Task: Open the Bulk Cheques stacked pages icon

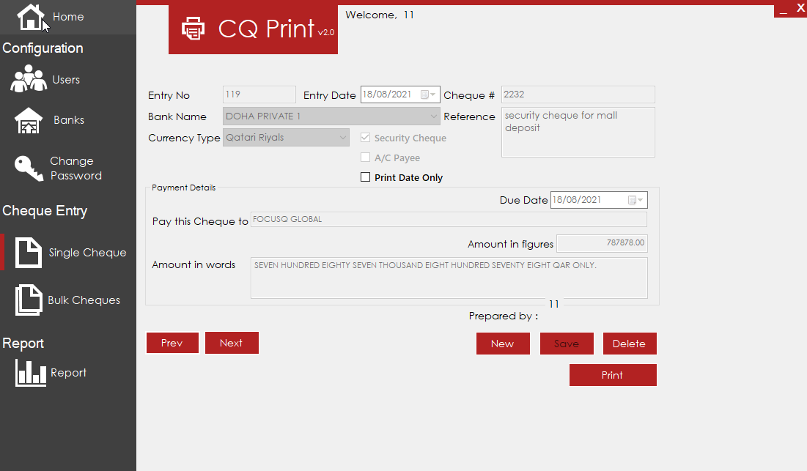Action: coord(29,300)
